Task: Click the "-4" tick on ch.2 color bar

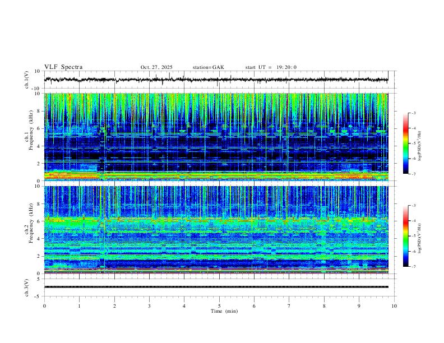Action: pyautogui.click(x=413, y=221)
